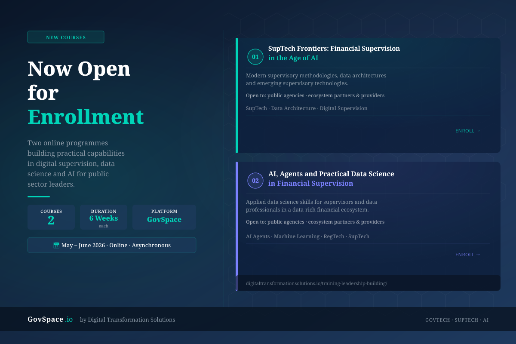Viewport: 516px width, 344px height.
Task: Click the COURSES 2 stat tile
Action: click(51, 217)
